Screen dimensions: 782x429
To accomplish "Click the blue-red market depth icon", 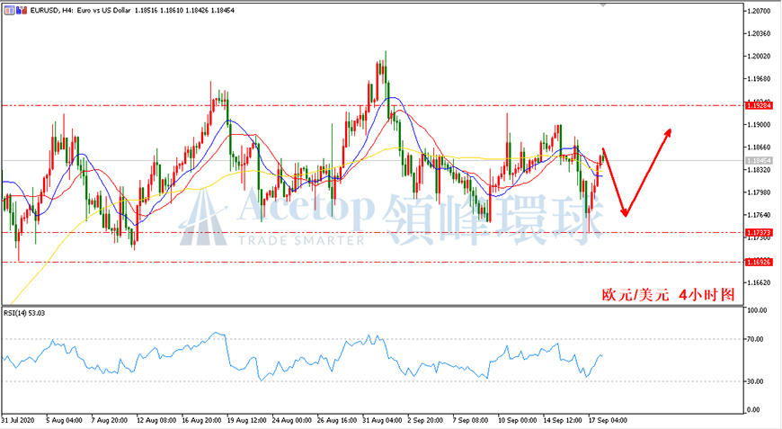I will 22,10.
